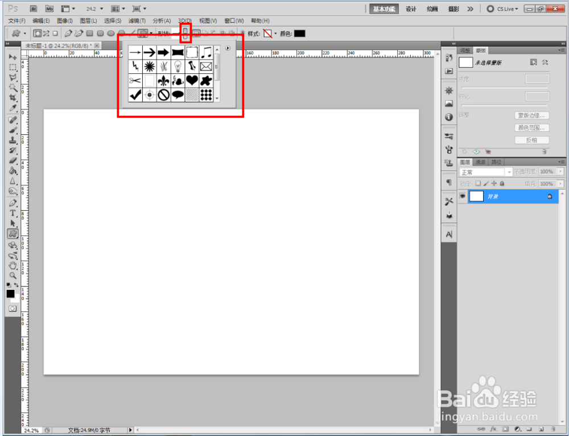The height and width of the screenshot is (436, 569).
Task: Toggle Quick Mask mode
Action: click(13, 309)
